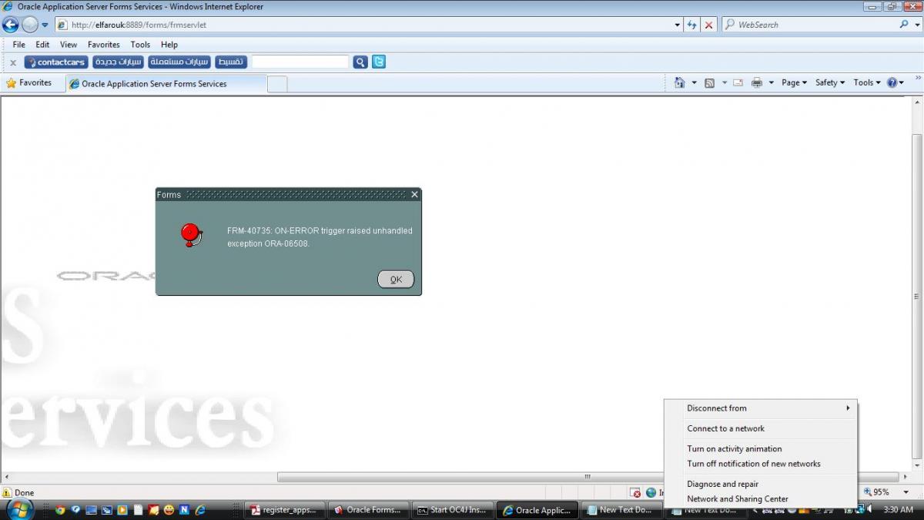This screenshot has height=520, width=924.
Task: Expand the Disconnect from submenu
Action: (x=716, y=408)
